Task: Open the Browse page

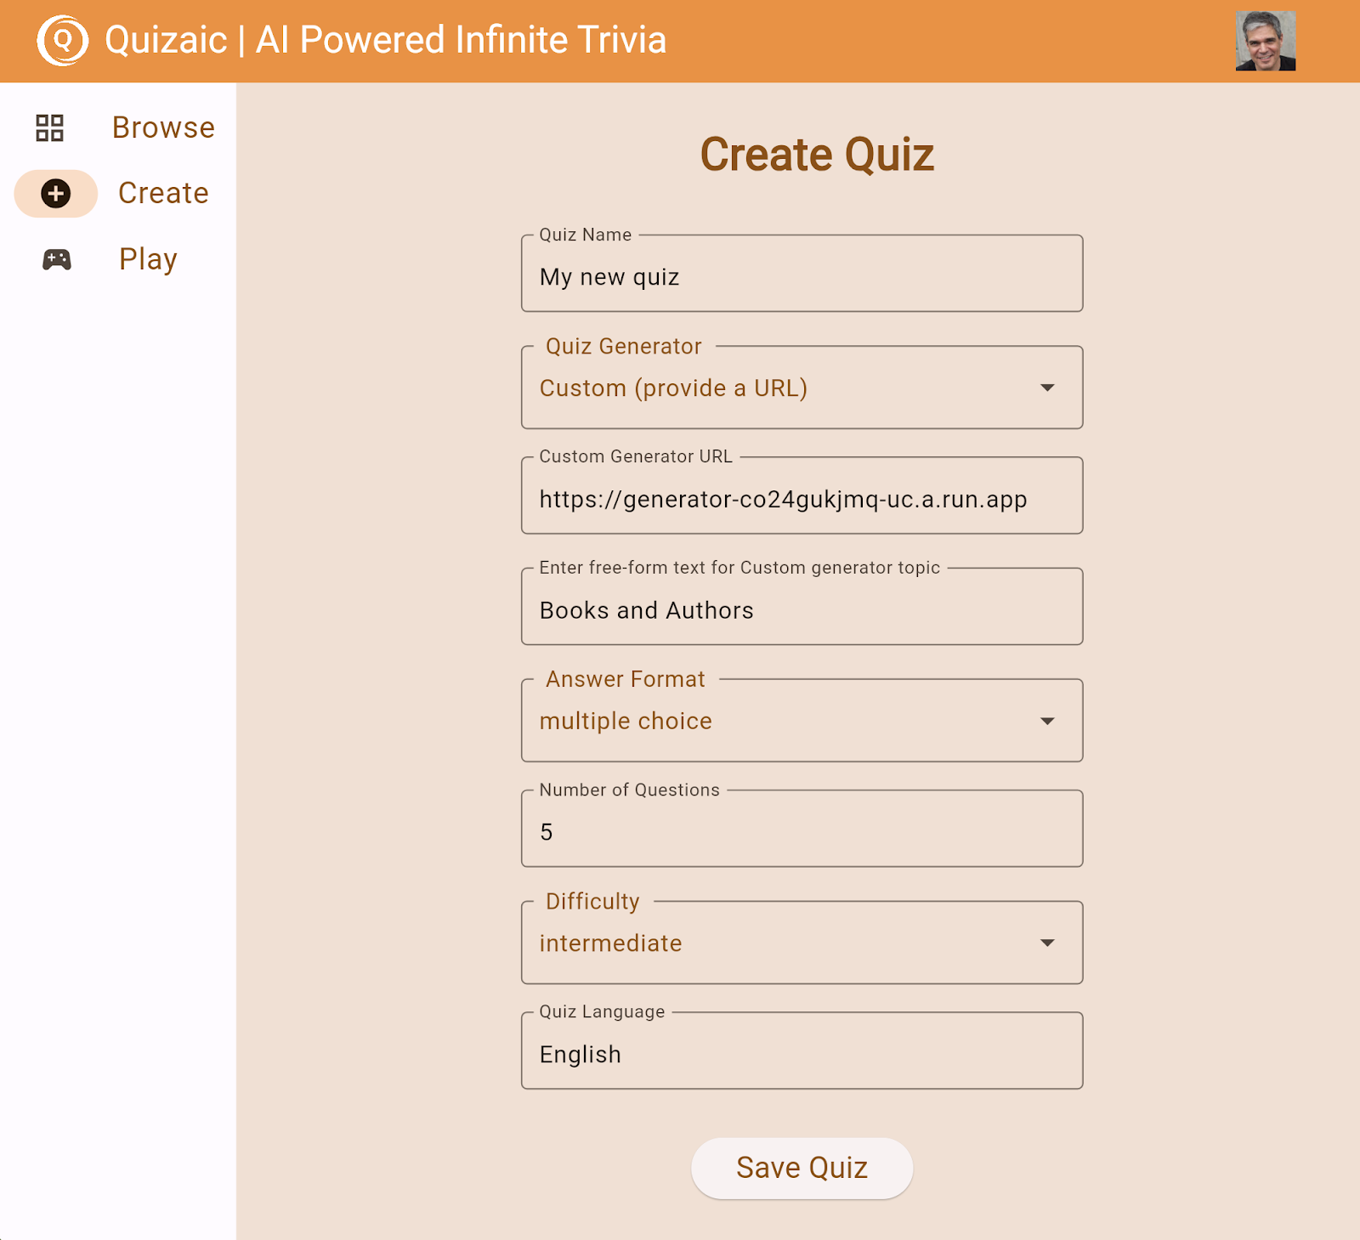Action: click(163, 127)
